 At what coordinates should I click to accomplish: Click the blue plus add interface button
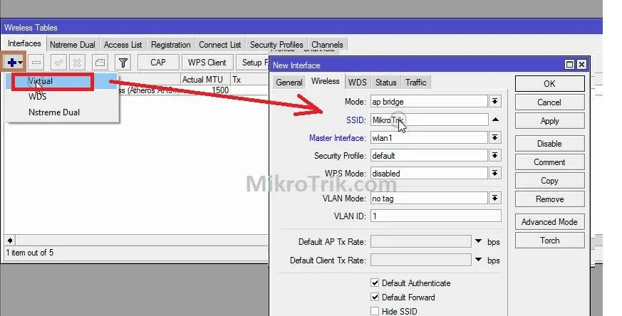pos(14,63)
